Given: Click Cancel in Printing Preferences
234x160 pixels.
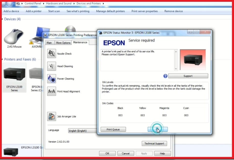Looking at the screenshot, I should [126, 153].
